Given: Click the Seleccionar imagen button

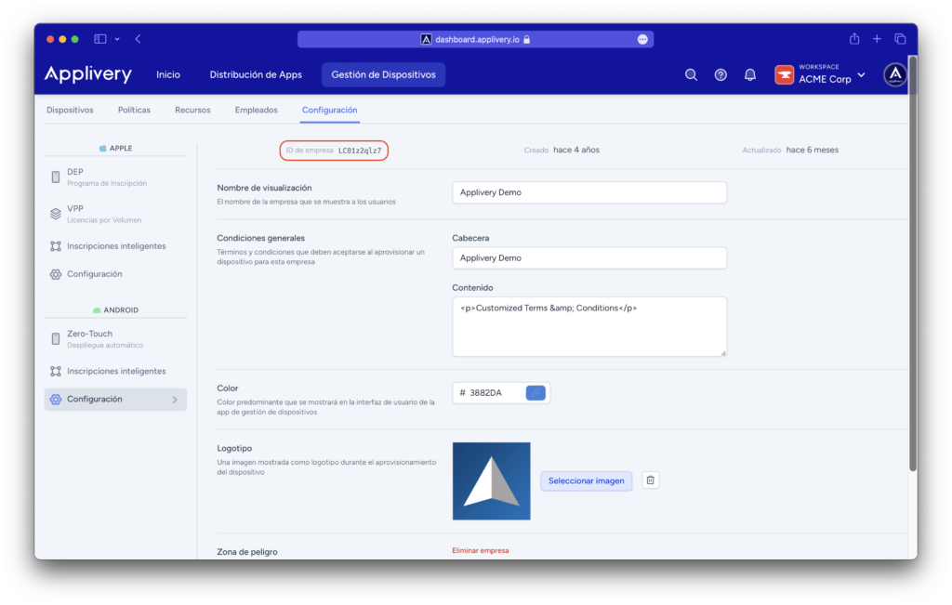Looking at the screenshot, I should pos(587,480).
